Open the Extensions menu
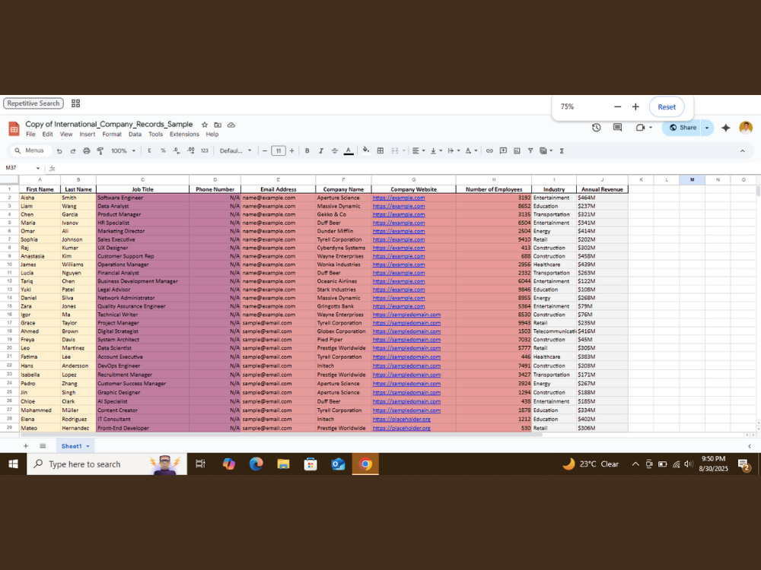 point(184,135)
